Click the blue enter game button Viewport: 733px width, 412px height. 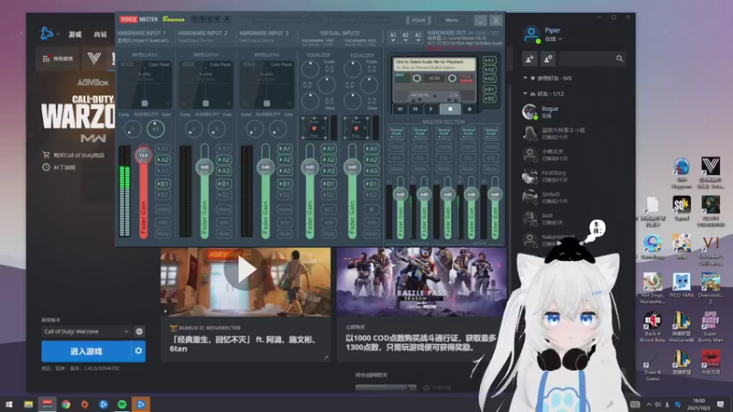(86, 352)
